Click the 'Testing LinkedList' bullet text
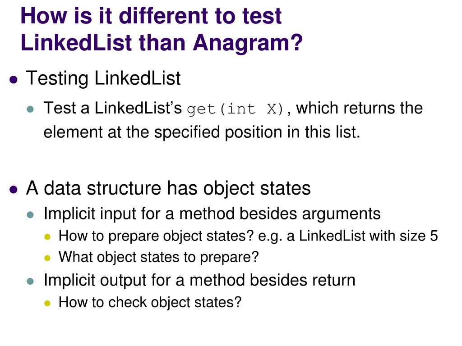 coord(103,78)
